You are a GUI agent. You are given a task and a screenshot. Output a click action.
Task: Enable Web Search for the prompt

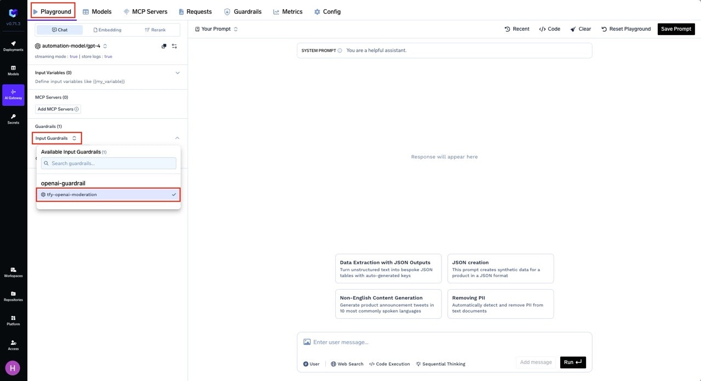click(x=347, y=364)
